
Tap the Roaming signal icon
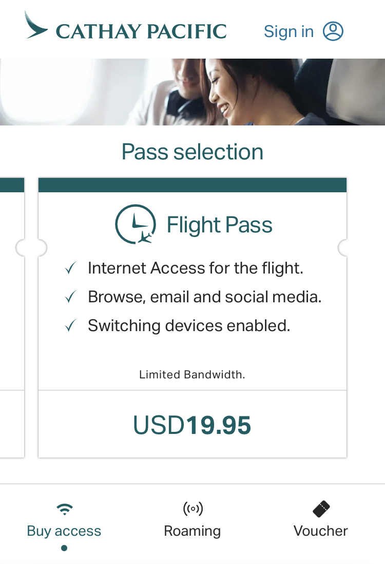pyautogui.click(x=192, y=509)
